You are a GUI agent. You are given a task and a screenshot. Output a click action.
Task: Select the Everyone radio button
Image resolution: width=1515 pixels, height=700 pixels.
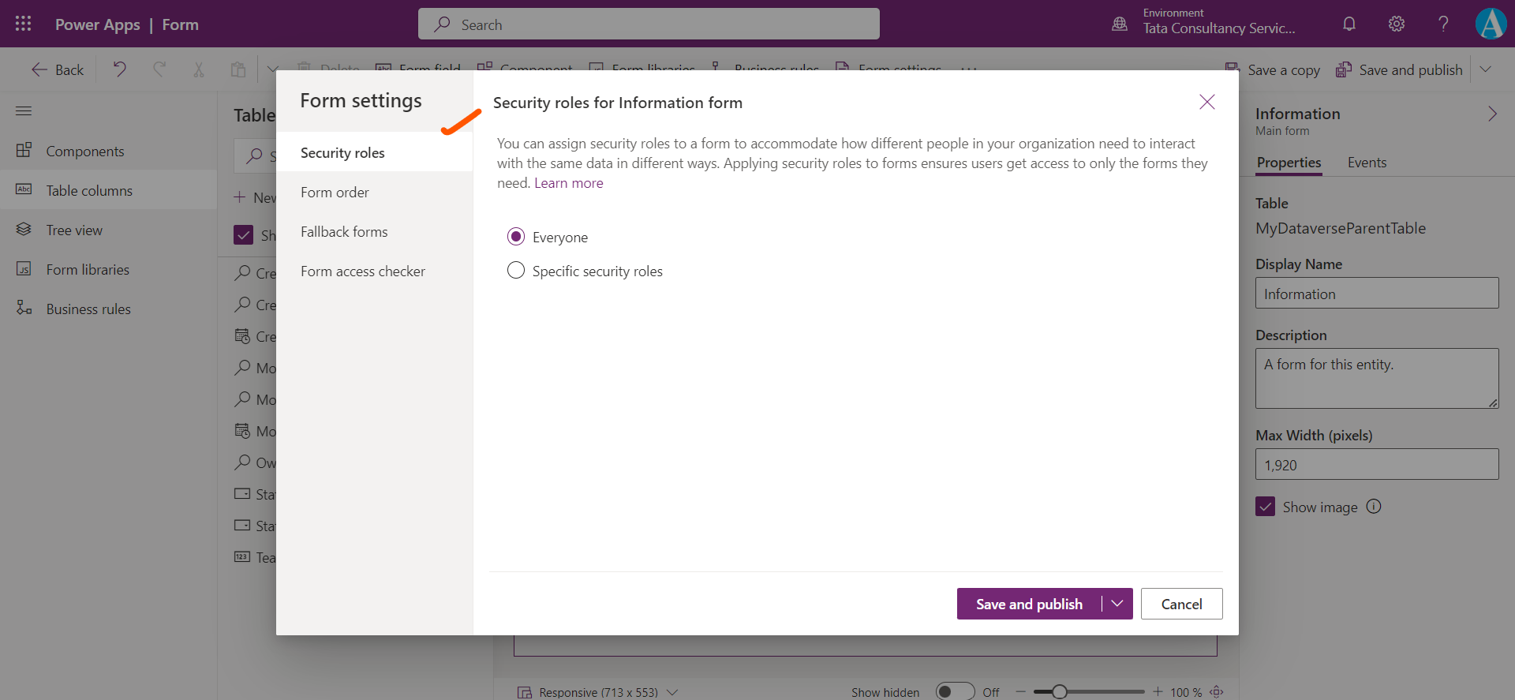tap(516, 237)
